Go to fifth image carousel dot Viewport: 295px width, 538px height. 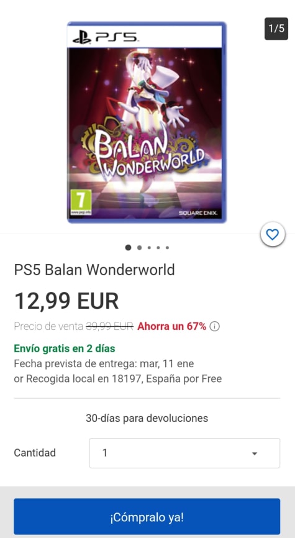coord(167,247)
